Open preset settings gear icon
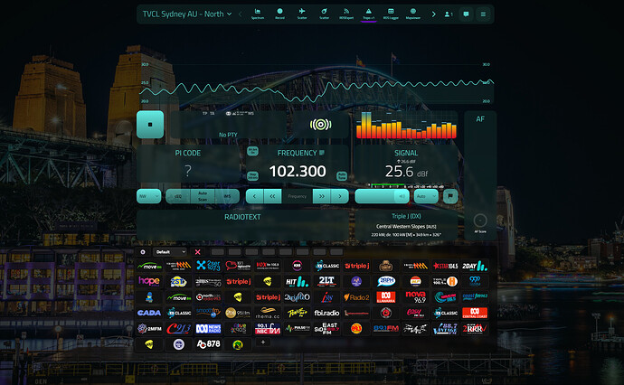Image resolution: width=624 pixels, height=385 pixels. 143,252
